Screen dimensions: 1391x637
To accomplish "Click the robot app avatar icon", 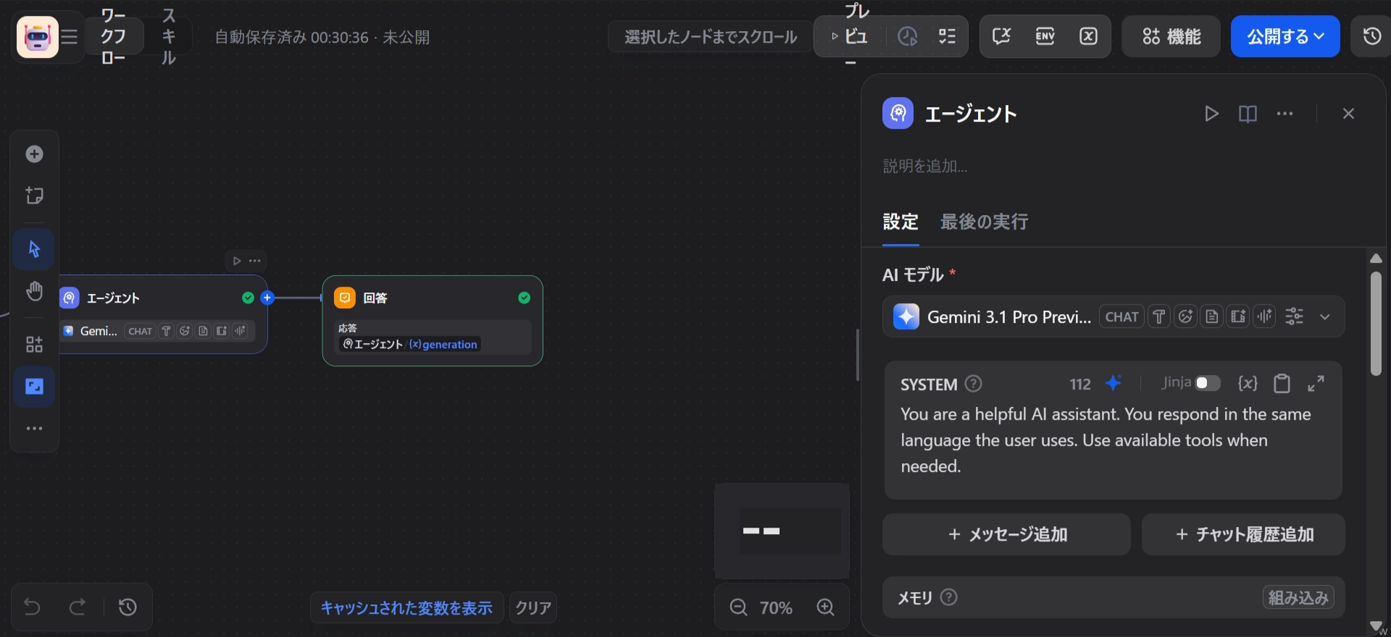I will coord(37,36).
